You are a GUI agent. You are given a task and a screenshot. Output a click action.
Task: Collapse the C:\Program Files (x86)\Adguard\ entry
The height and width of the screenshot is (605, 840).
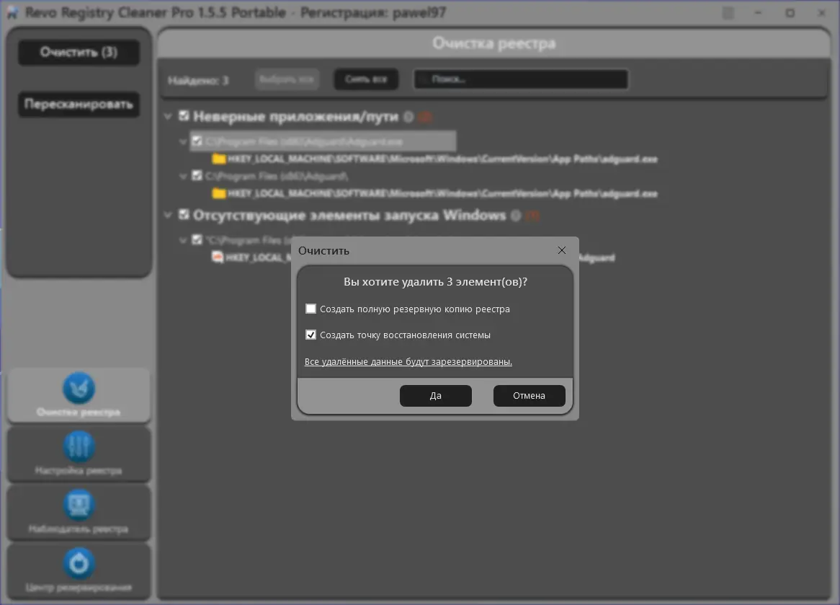click(x=183, y=176)
